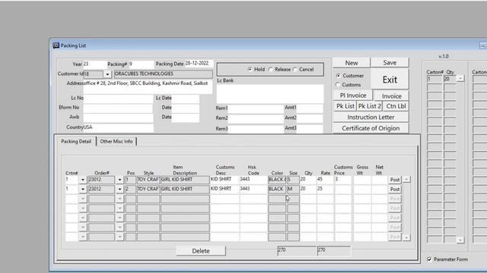Click the Awb input field
This screenshot has width=487, height=273.
tap(118, 118)
